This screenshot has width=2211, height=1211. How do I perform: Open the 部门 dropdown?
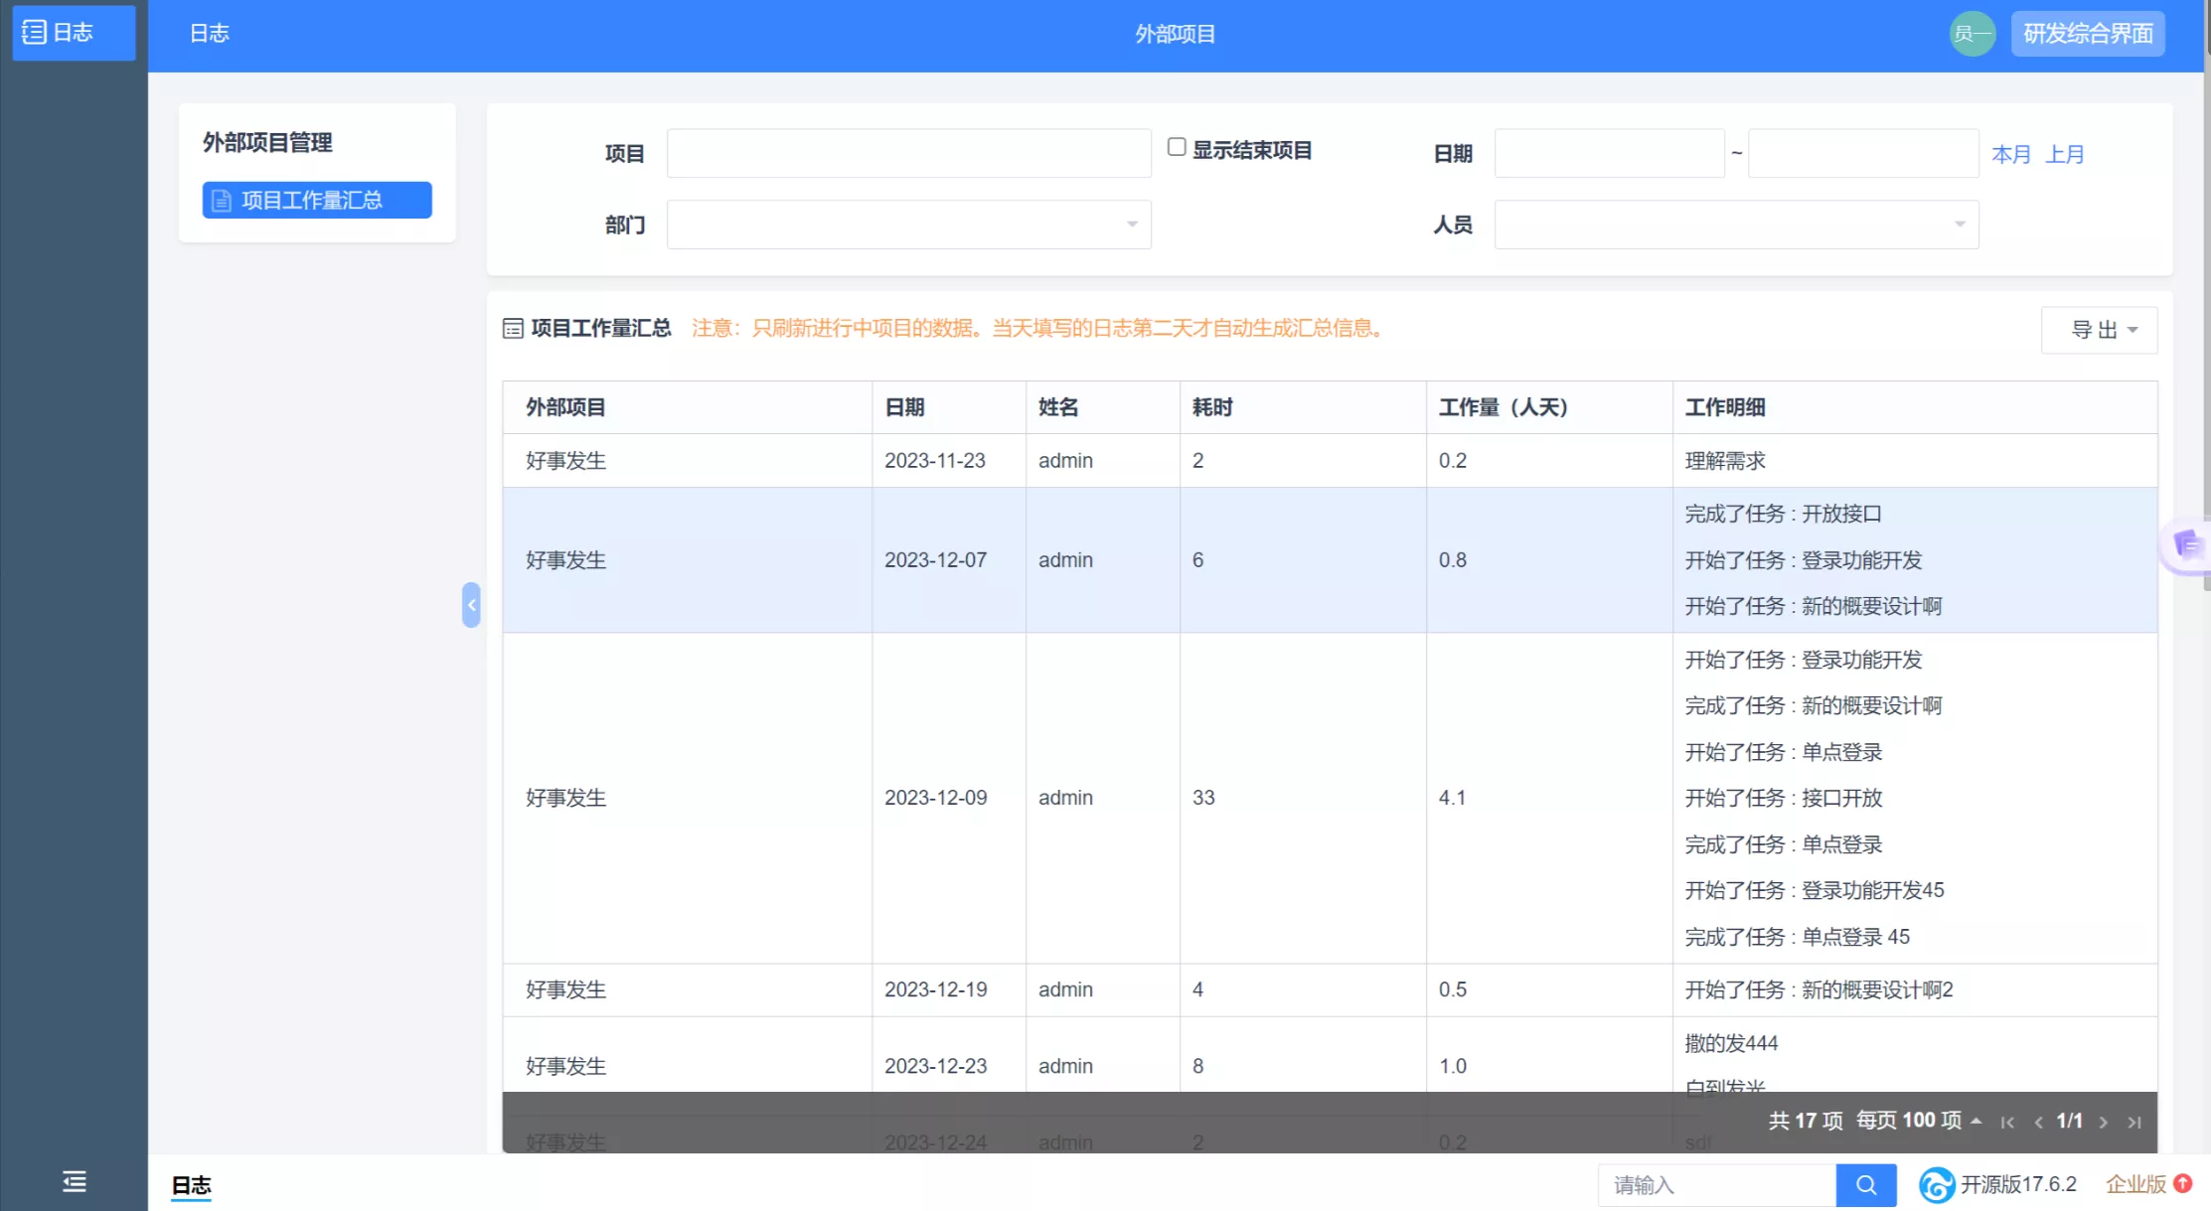coord(908,225)
